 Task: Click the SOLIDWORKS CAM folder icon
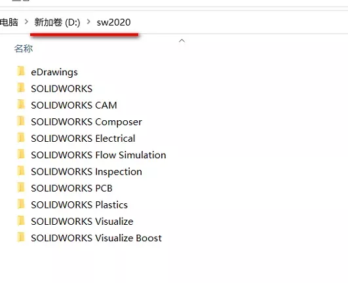[x=21, y=105]
